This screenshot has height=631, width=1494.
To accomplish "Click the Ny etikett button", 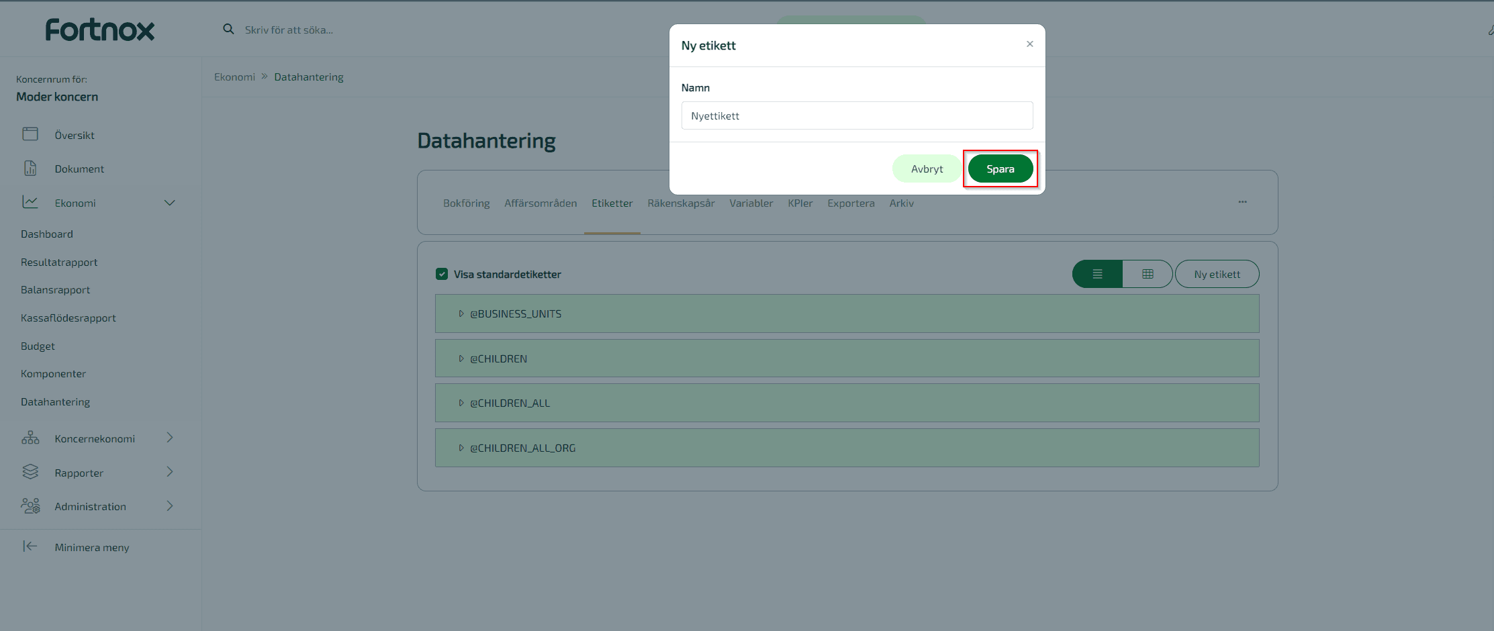I will (1217, 274).
